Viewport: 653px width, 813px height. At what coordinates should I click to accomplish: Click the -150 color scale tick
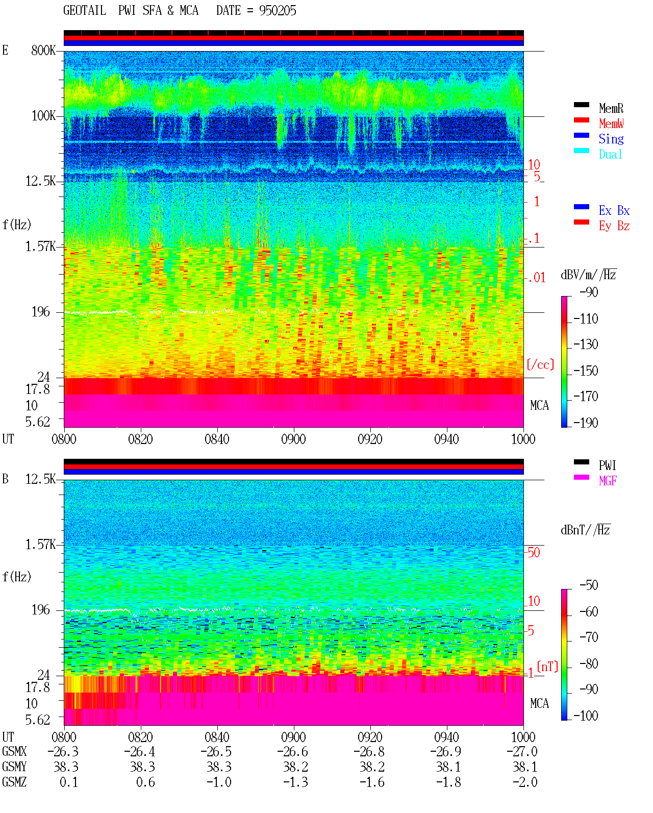coord(586,371)
